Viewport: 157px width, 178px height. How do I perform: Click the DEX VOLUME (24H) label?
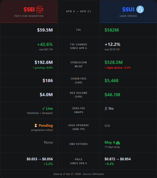[78, 95]
